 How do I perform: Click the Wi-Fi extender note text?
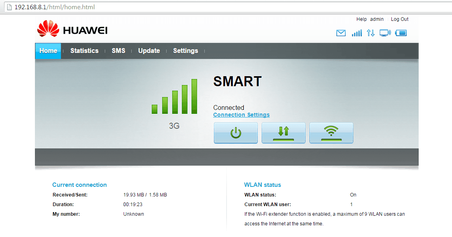tap(325, 219)
